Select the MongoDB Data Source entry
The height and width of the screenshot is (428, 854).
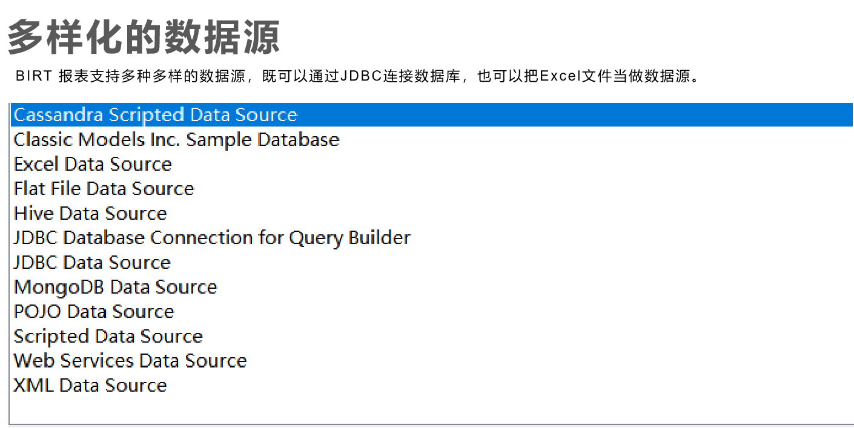[114, 287]
